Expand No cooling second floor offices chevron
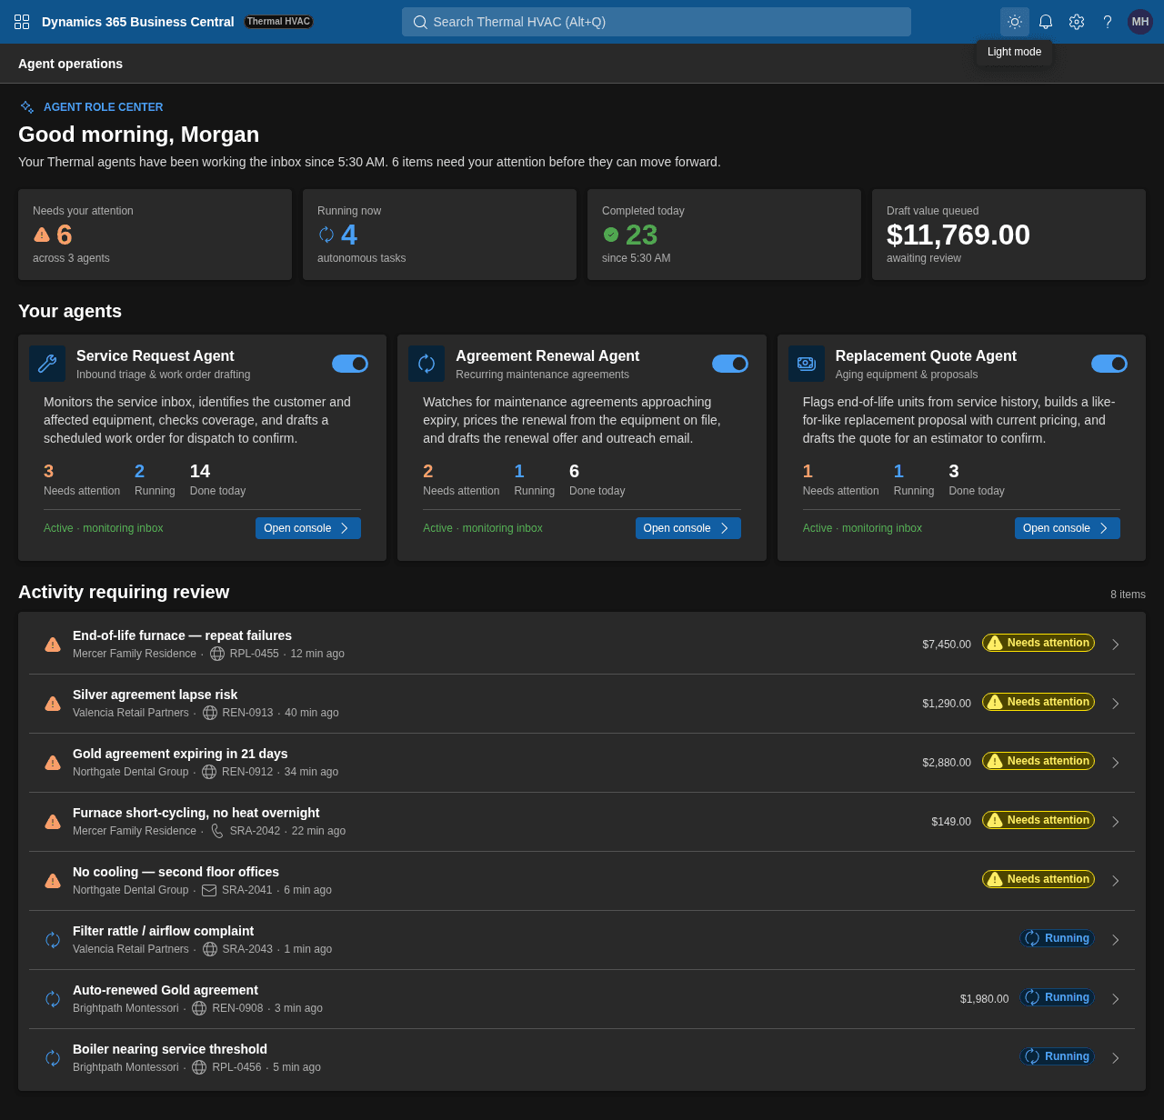 [x=1116, y=881]
